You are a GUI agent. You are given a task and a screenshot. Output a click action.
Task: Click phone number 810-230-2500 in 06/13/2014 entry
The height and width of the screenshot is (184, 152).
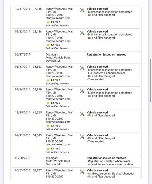click(54, 73)
